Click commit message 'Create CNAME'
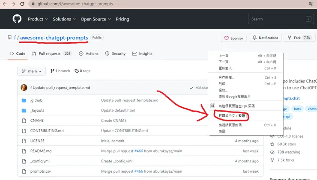Screen dimensions: 317x180 tap(114, 121)
